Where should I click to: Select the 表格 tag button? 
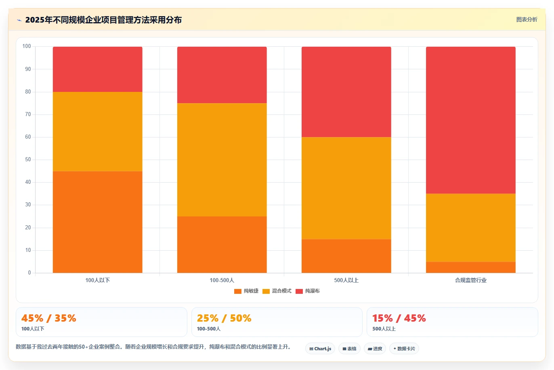(350, 349)
